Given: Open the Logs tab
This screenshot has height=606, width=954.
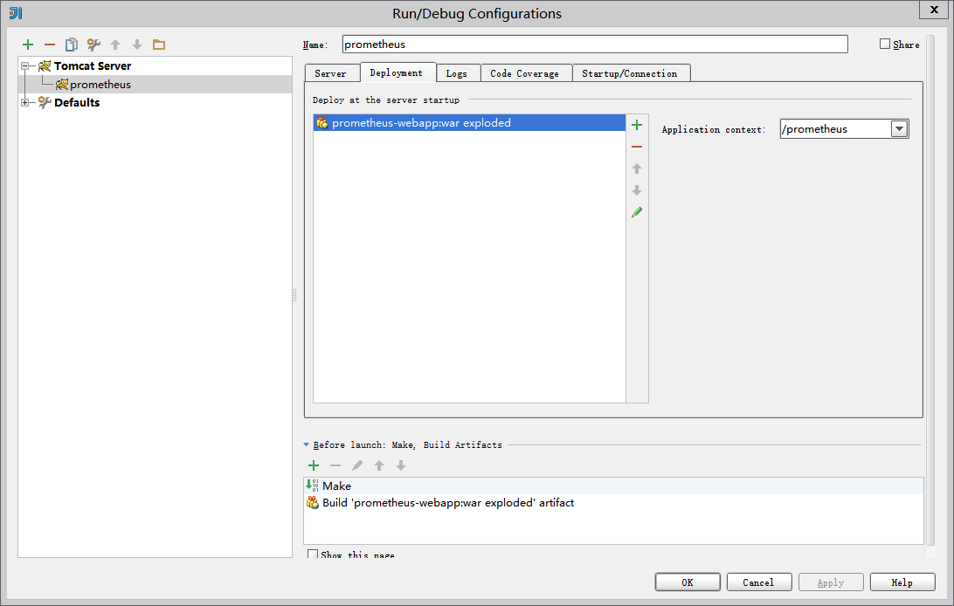Looking at the screenshot, I should (457, 73).
